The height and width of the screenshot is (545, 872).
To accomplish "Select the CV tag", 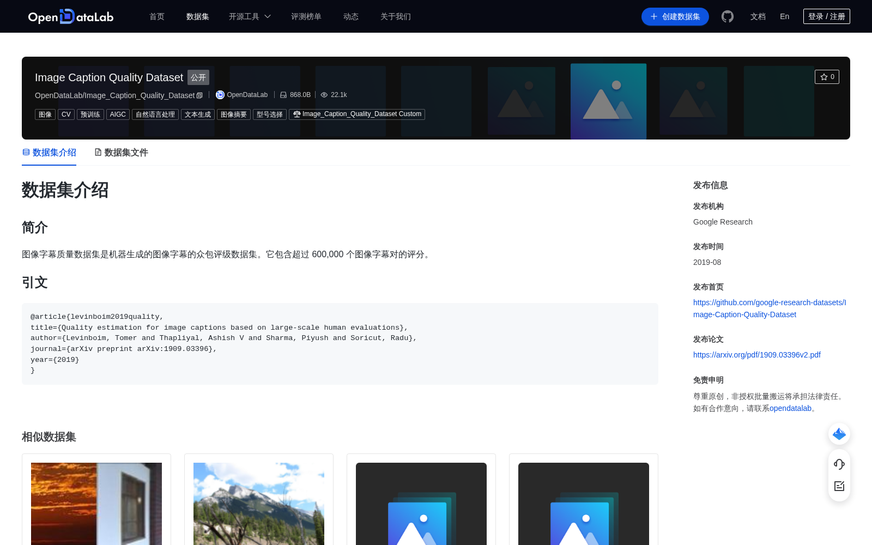I will coord(66,114).
